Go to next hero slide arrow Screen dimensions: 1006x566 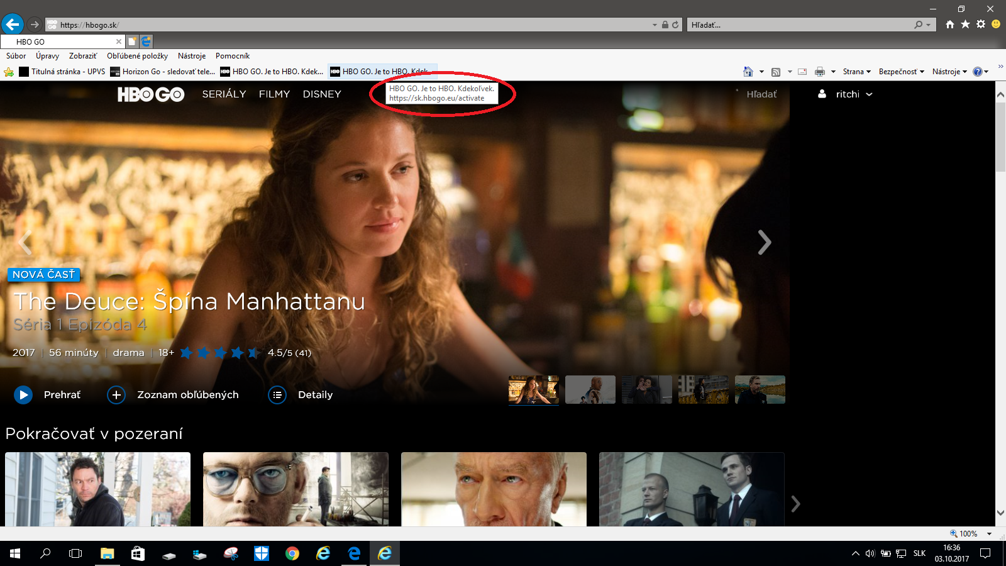(764, 242)
